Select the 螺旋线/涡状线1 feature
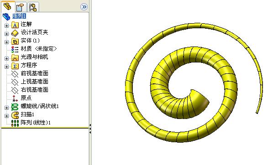The width and height of the screenshot is (278, 165). [40, 106]
